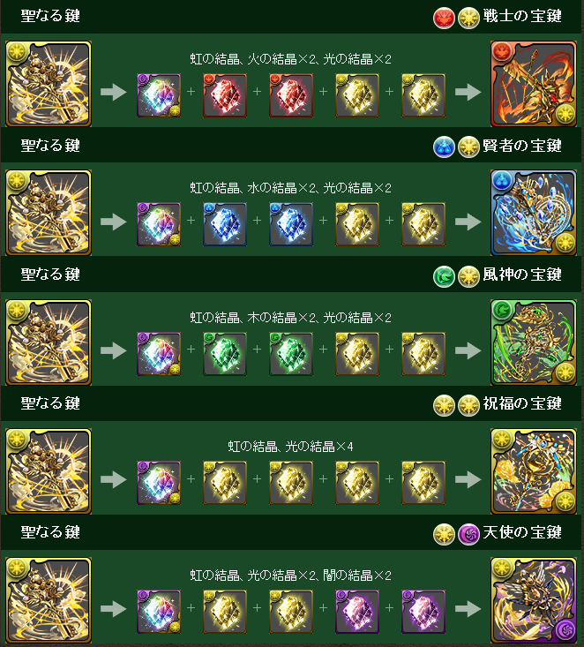Click the 戦士の宝鍵 title text
The width and height of the screenshot is (584, 647).
coord(522,17)
